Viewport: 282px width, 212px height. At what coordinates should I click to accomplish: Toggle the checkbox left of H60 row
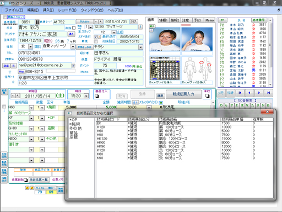tap(4, 107)
